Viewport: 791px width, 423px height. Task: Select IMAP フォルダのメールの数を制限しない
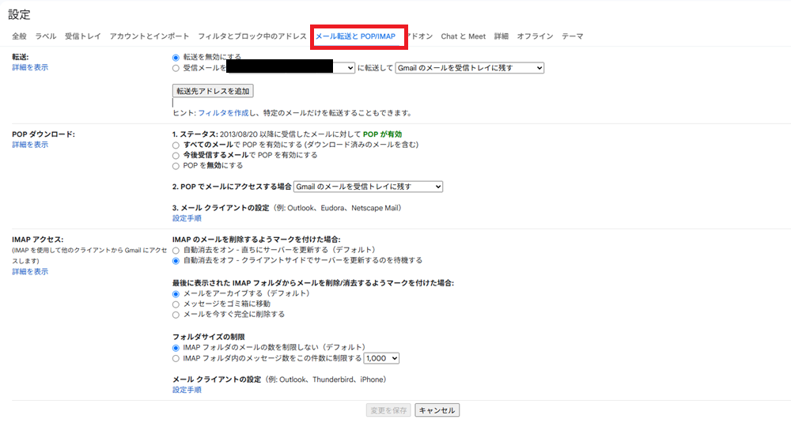pos(176,347)
